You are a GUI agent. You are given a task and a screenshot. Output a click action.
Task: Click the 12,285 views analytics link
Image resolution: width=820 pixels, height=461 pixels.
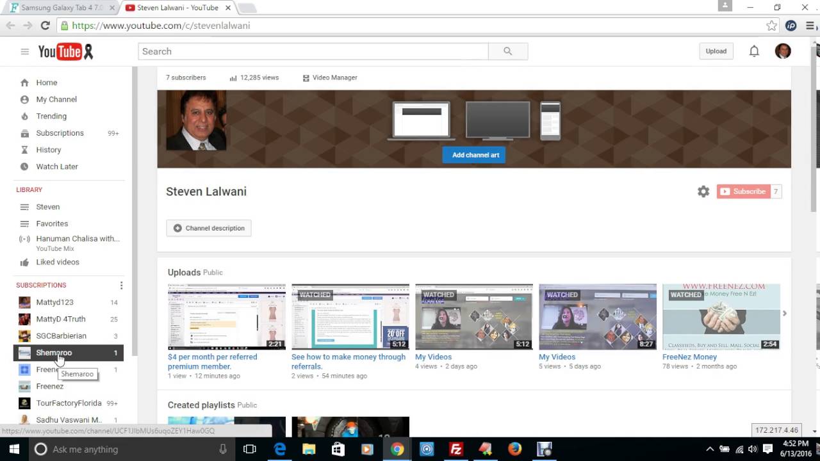click(x=254, y=77)
